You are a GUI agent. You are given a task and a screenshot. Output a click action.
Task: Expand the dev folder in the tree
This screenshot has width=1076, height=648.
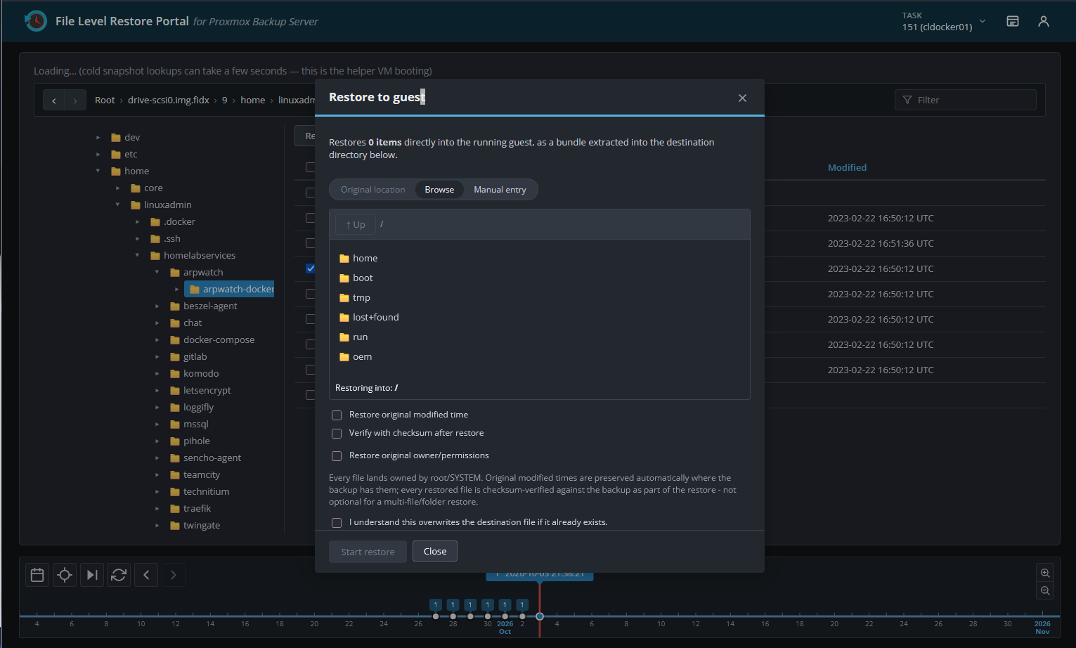tap(98, 138)
